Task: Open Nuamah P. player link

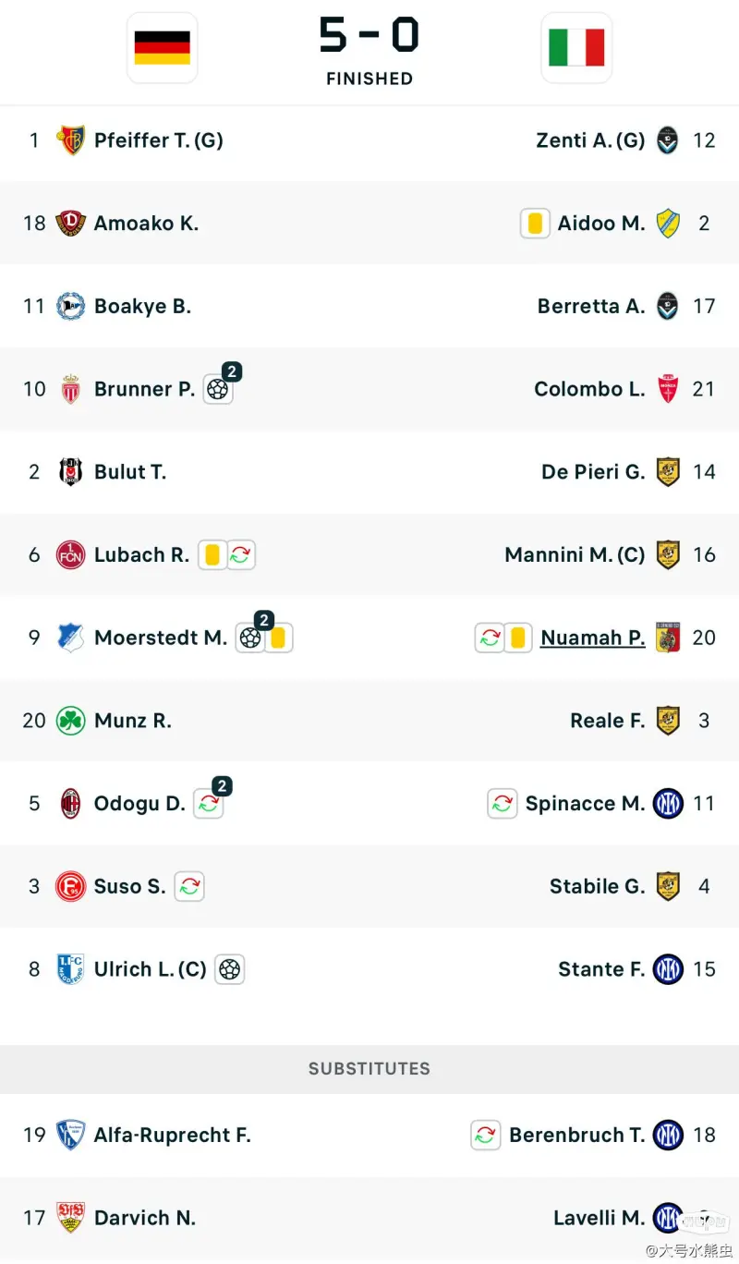Action: pos(592,638)
